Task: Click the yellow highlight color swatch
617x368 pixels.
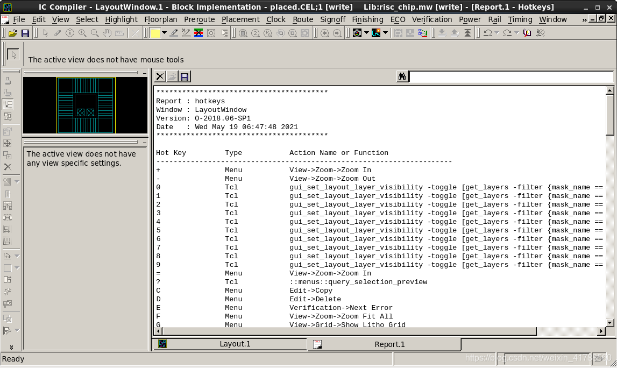Action: point(155,33)
